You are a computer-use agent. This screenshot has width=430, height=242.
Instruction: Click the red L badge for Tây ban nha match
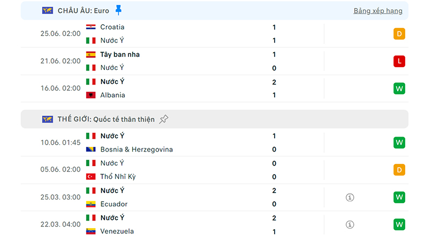tap(399, 61)
